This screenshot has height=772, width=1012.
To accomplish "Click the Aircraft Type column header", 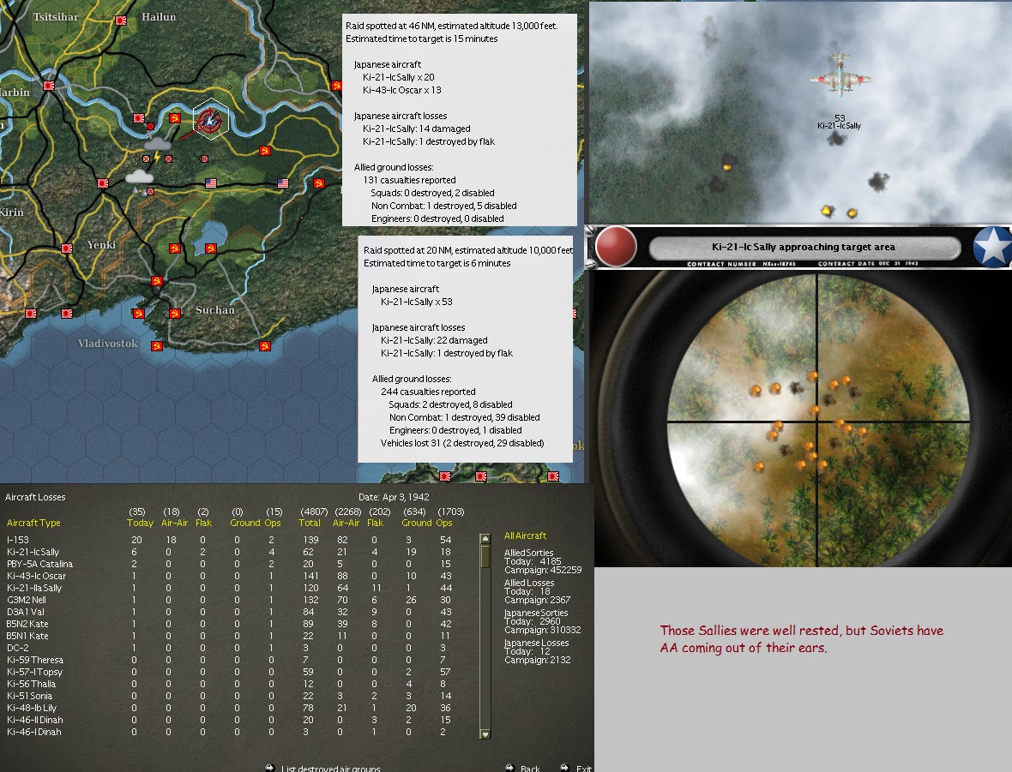I will pyautogui.click(x=33, y=523).
